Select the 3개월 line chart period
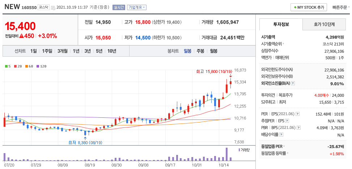The image size is (352, 169). point(63,51)
